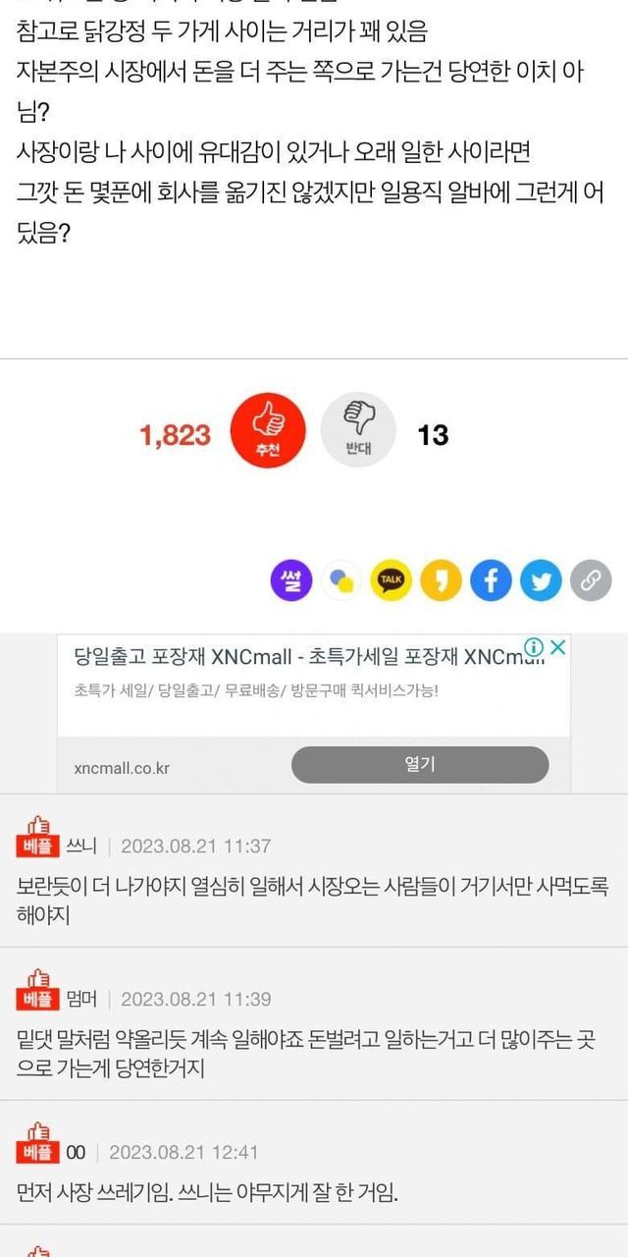This screenshot has height=1257, width=628.
Task: Share to KakaoTalk with the TALK icon
Action: click(392, 581)
